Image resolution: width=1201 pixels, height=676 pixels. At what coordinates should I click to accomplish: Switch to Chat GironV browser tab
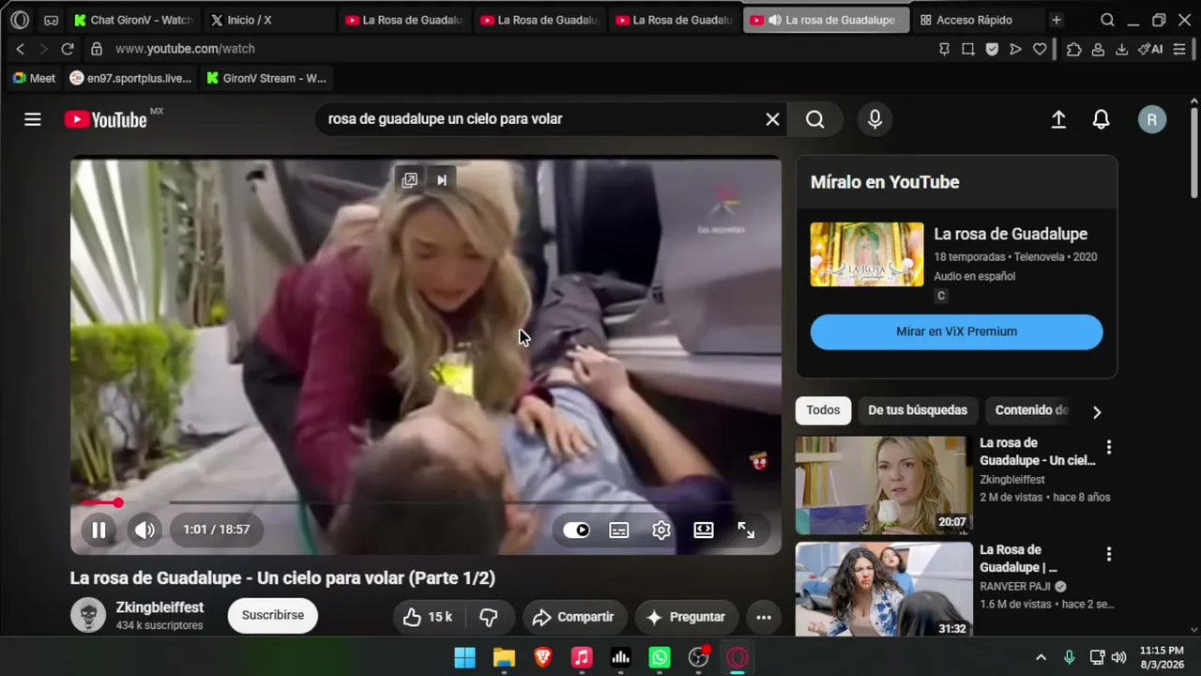point(132,20)
